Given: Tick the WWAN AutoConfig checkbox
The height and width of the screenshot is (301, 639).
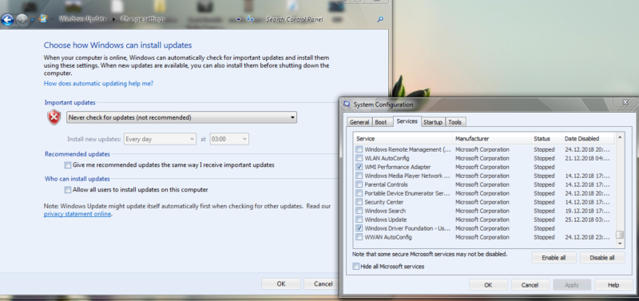Looking at the screenshot, I should pyautogui.click(x=359, y=237).
